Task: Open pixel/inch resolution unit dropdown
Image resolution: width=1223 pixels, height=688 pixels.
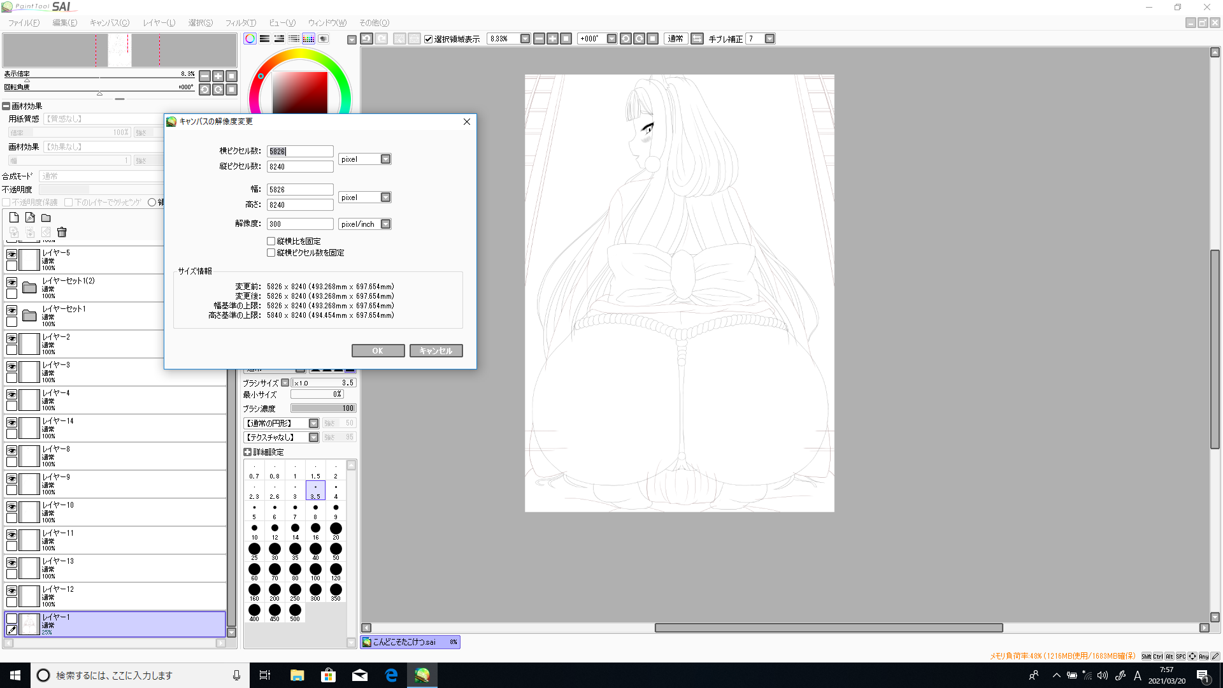Action: (x=385, y=224)
